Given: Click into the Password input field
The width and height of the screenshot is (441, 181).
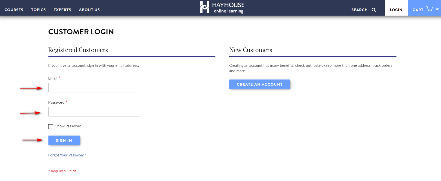Looking at the screenshot, I should [94, 112].
